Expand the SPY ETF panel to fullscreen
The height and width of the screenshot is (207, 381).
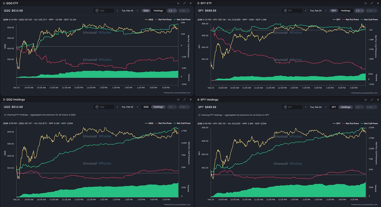372,3
